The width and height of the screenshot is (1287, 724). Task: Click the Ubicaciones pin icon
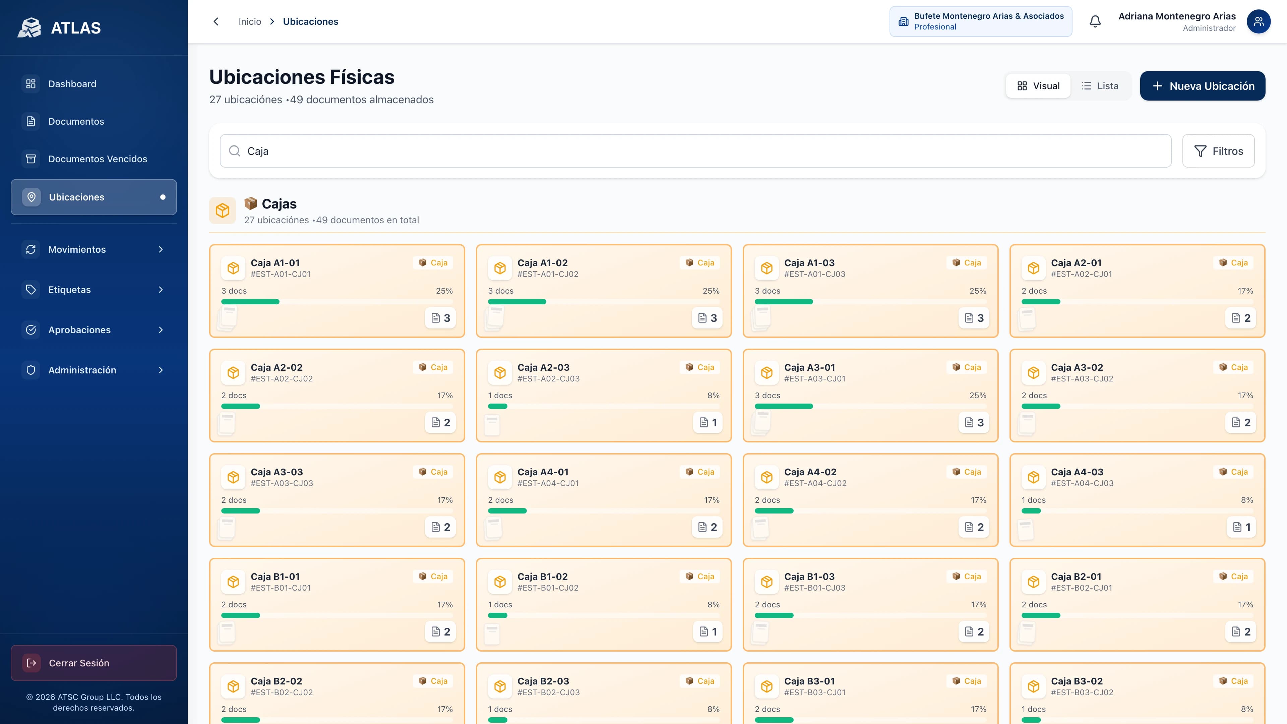(x=32, y=197)
